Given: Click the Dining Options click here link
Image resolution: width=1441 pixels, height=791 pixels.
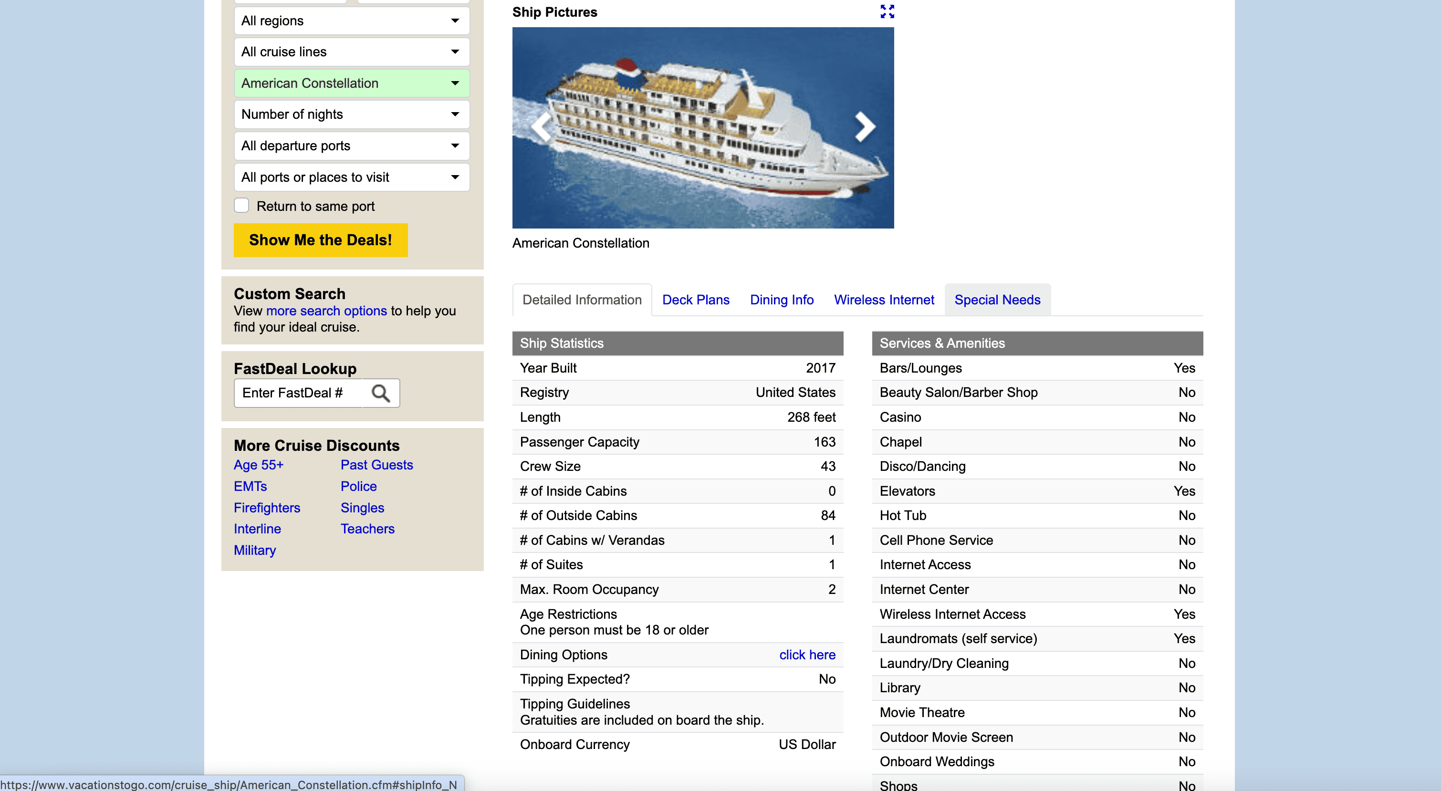Looking at the screenshot, I should click(x=807, y=655).
